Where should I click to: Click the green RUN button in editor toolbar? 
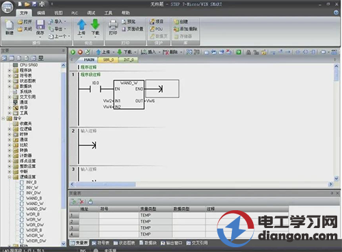[73, 52]
